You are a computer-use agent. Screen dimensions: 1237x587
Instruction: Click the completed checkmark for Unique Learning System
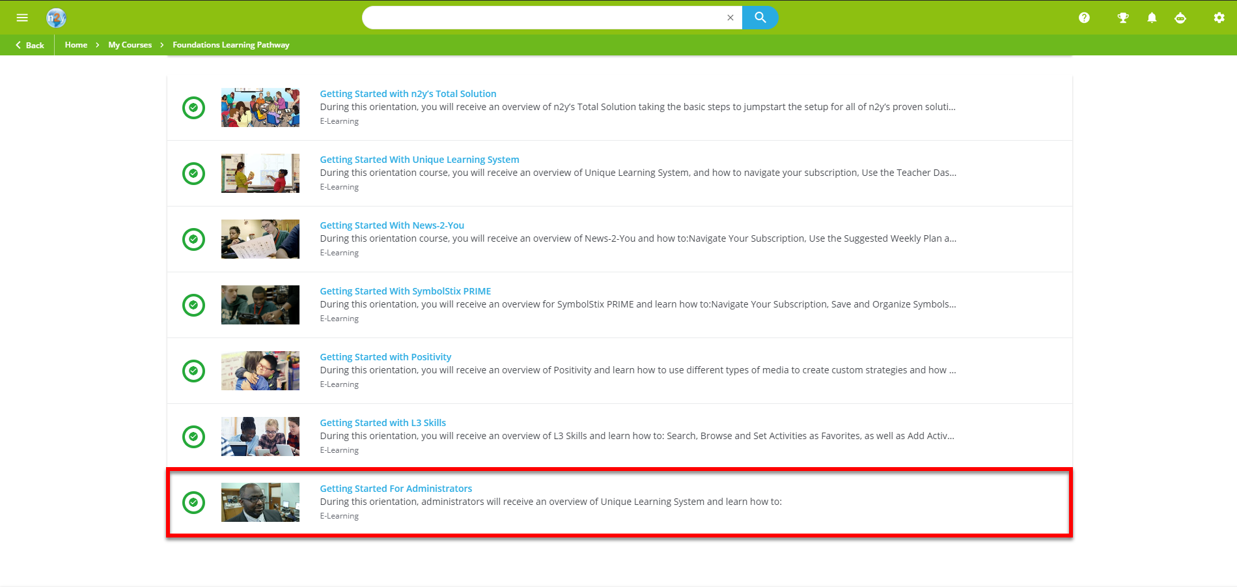coord(193,173)
